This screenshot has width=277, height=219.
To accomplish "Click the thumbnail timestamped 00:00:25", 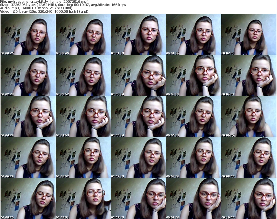I will (28, 34).
